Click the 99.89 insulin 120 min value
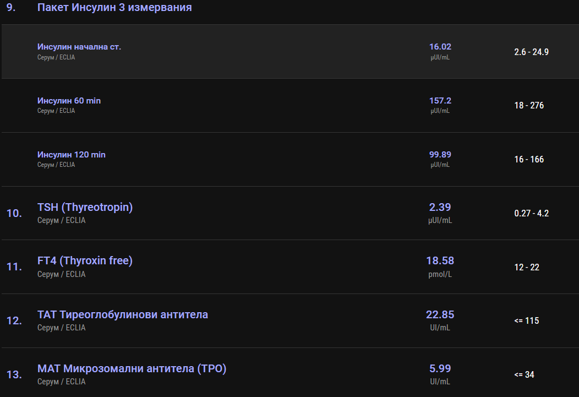Viewport: 579px width, 397px height. [440, 155]
